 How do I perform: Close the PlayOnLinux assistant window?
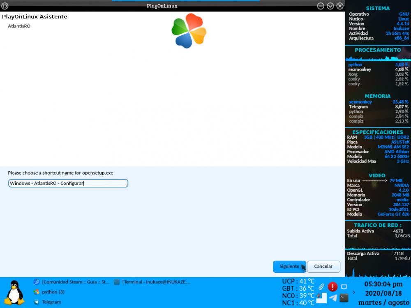[x=340, y=6]
